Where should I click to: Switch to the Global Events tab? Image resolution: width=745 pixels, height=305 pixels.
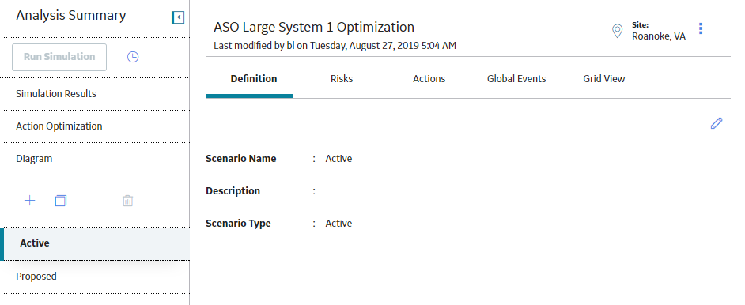click(516, 79)
